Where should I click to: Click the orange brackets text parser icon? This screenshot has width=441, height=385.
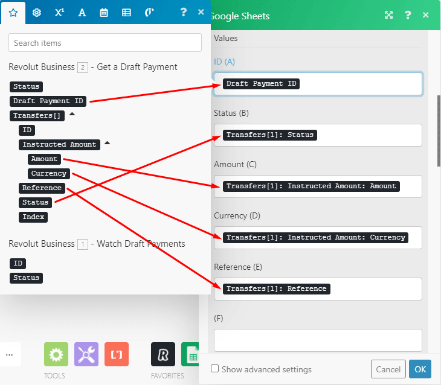point(117,355)
